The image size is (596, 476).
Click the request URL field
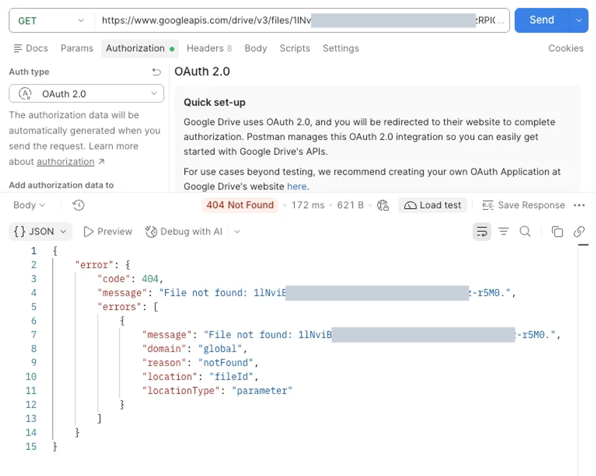pos(302,20)
